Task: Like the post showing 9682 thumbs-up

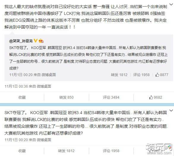Action: click(x=156, y=97)
